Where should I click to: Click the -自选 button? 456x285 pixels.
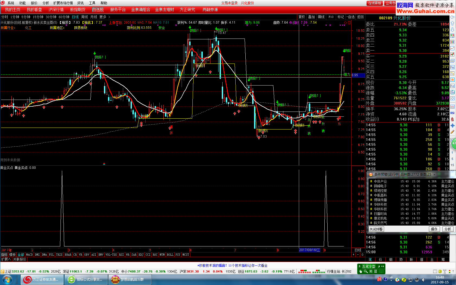[350, 17]
